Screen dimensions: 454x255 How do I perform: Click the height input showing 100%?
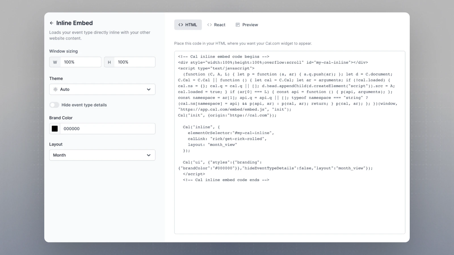click(x=135, y=62)
